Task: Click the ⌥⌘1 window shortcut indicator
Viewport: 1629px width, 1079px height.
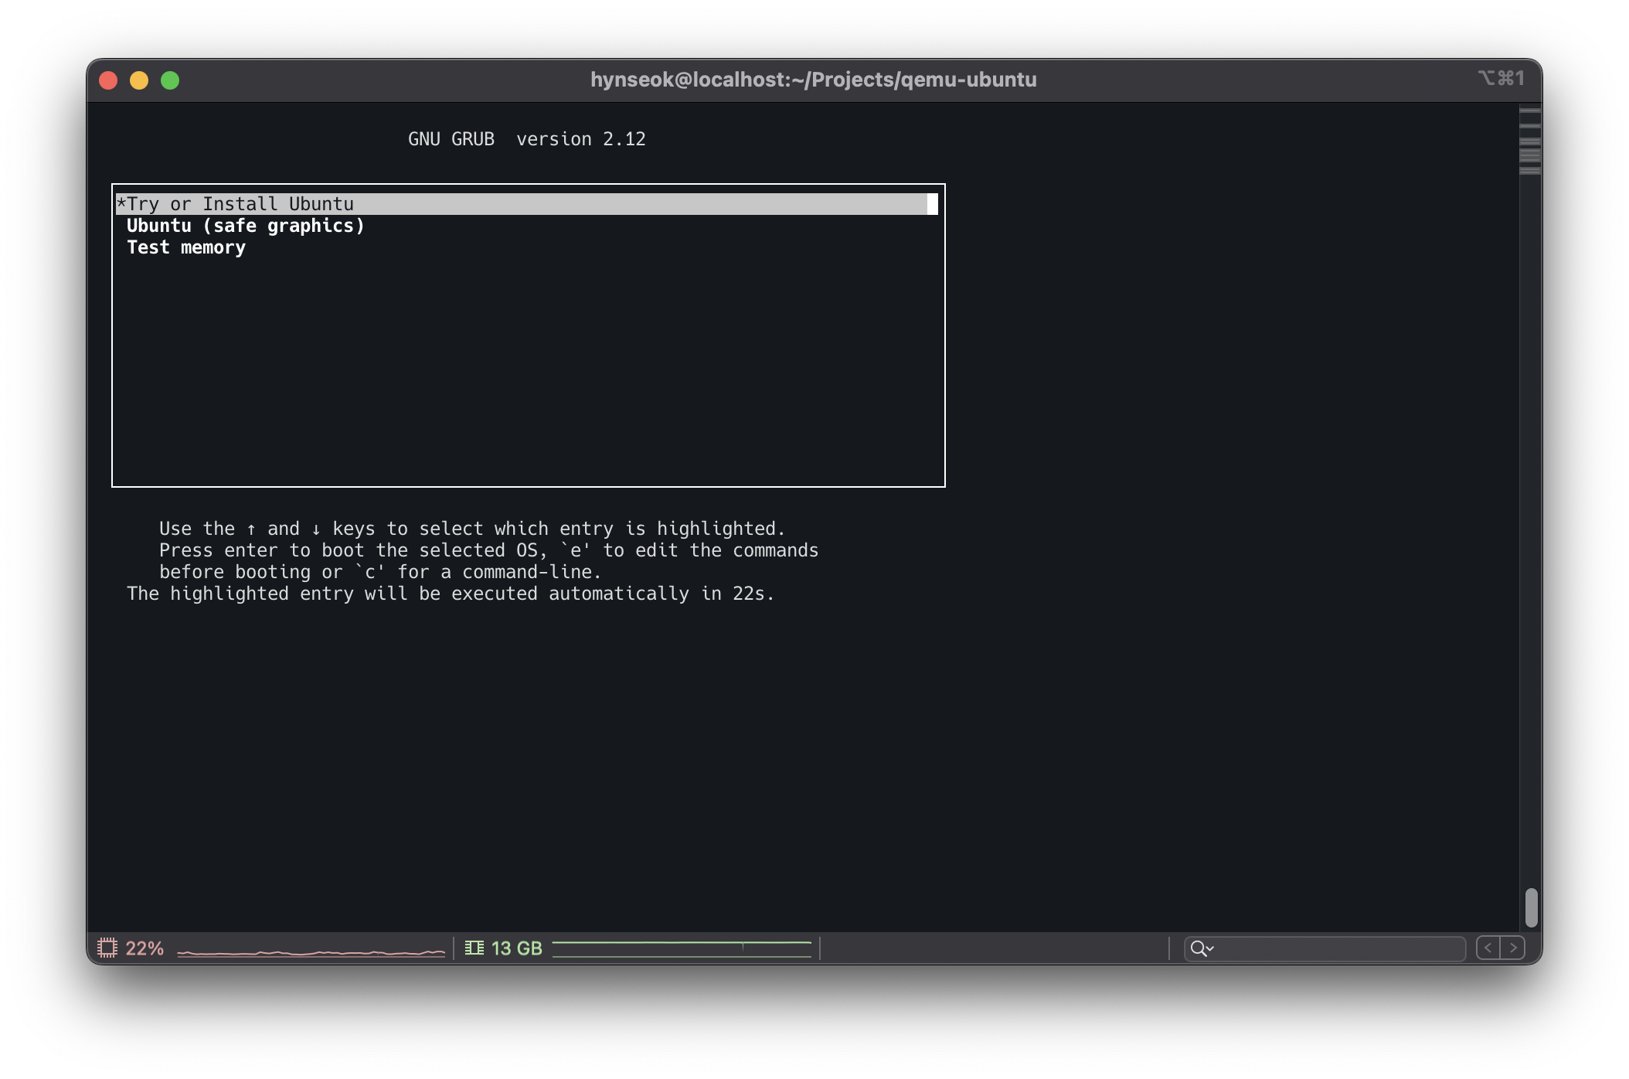Action: [1501, 79]
